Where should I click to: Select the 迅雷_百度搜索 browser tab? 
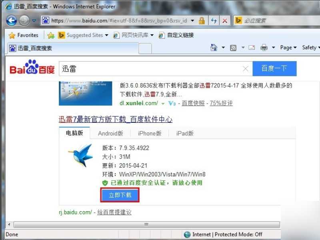click(73, 48)
